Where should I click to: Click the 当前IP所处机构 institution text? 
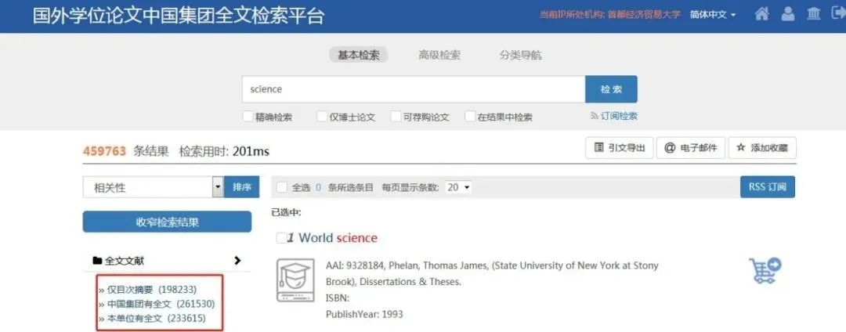coord(610,15)
